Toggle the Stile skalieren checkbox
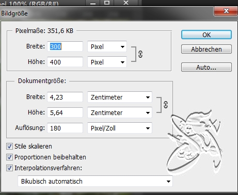238x195 pixels. 9,147
